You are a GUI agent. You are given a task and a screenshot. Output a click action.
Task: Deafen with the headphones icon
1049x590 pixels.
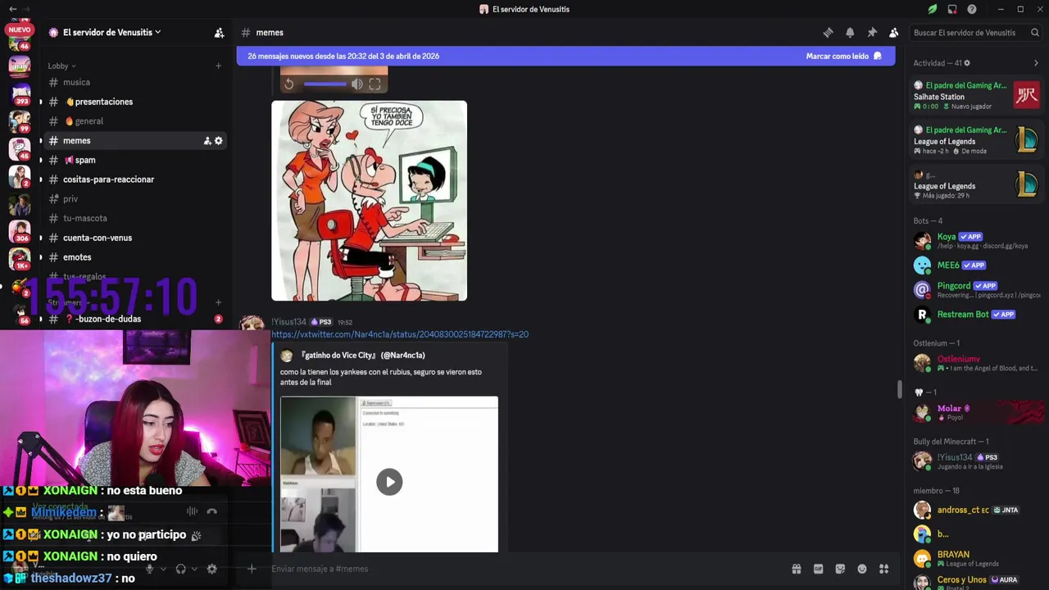pyautogui.click(x=181, y=569)
